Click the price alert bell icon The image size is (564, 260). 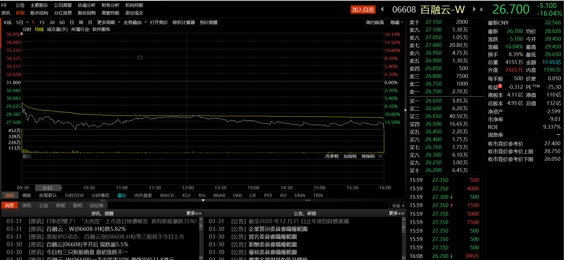[x=481, y=10]
